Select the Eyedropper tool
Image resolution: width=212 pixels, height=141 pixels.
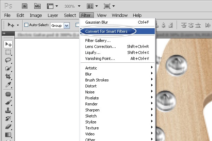coord(8,85)
